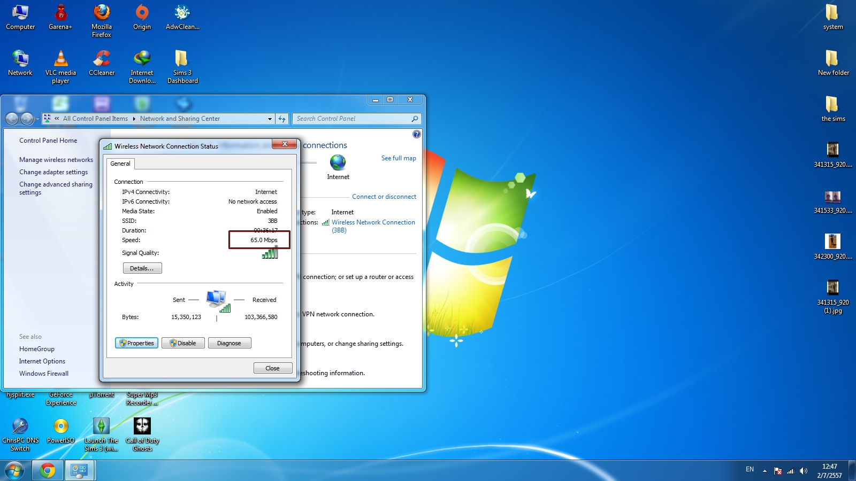Select the Internet Download Manager shortcut
The width and height of the screenshot is (856, 481).
point(142,67)
